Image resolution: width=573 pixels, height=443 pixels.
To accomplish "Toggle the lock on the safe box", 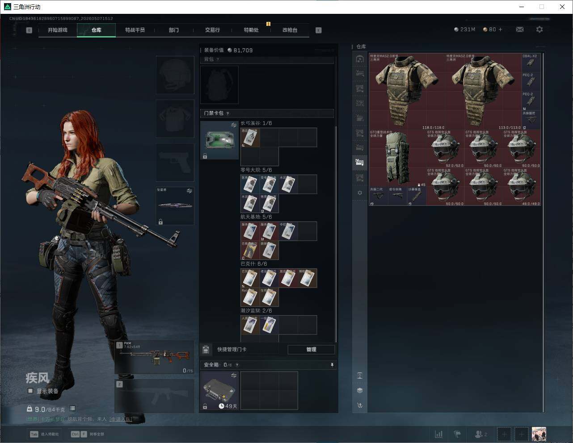I will pos(205,406).
